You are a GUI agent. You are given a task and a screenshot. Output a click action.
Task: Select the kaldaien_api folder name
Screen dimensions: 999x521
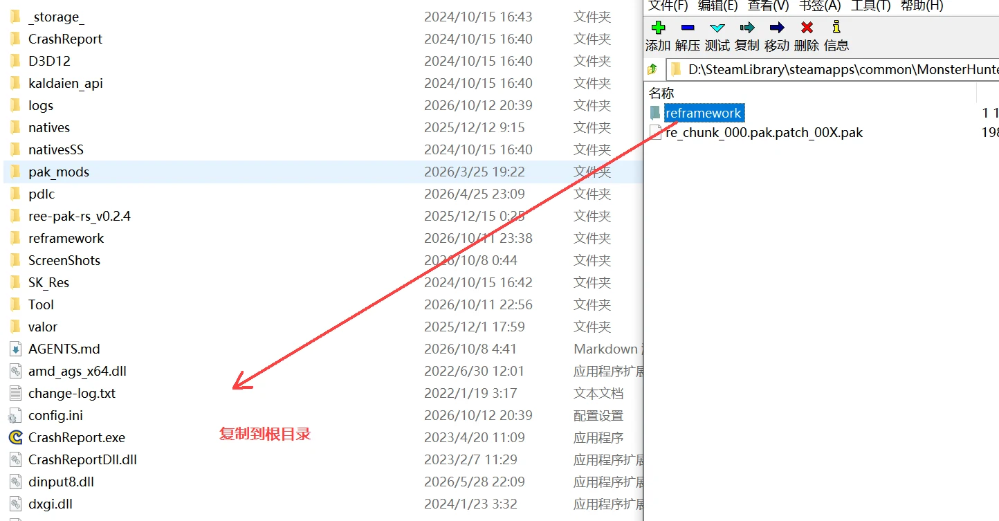66,83
